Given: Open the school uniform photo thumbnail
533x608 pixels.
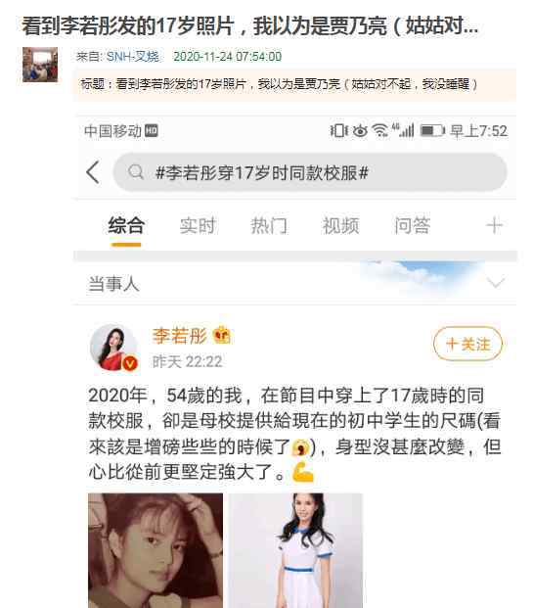Looking at the screenshot, I should click(x=295, y=550).
